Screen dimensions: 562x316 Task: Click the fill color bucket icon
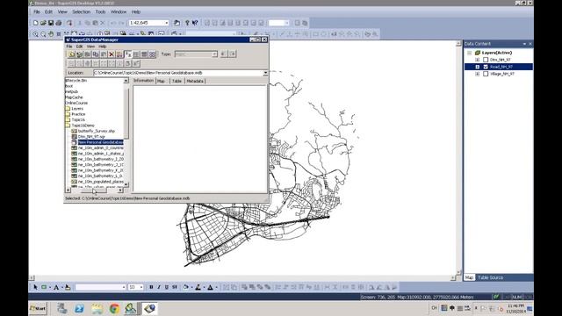pos(185,287)
